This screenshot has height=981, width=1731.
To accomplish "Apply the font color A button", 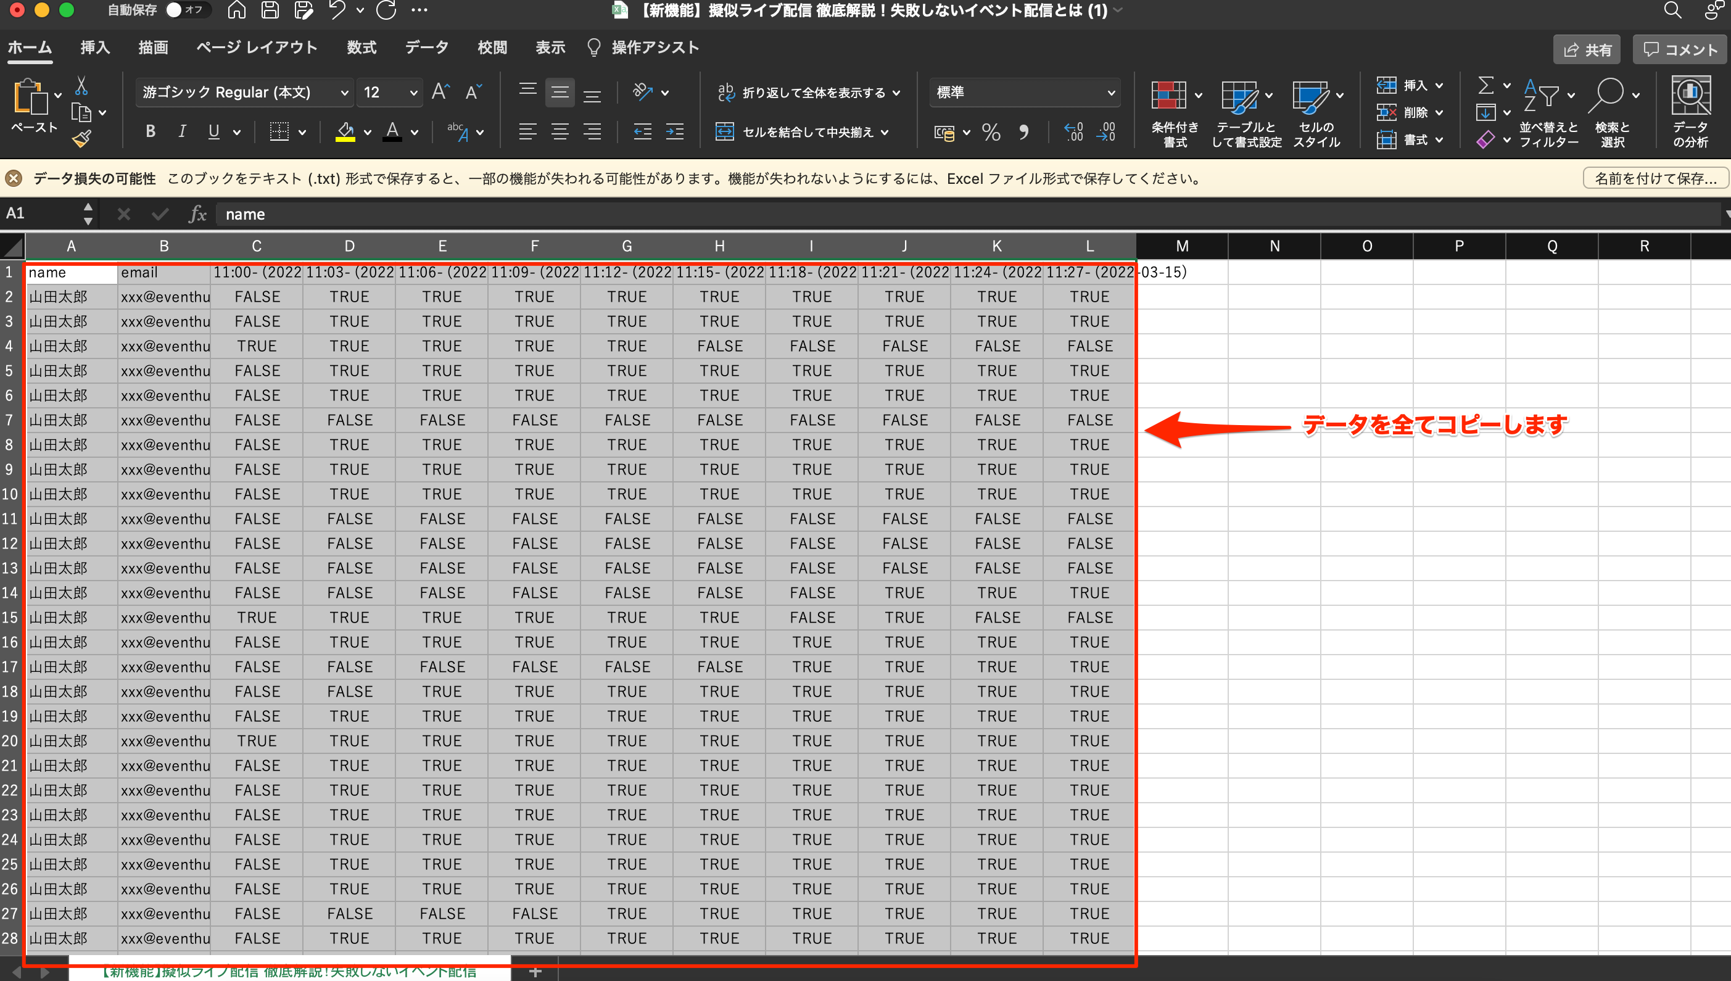I will point(392,131).
